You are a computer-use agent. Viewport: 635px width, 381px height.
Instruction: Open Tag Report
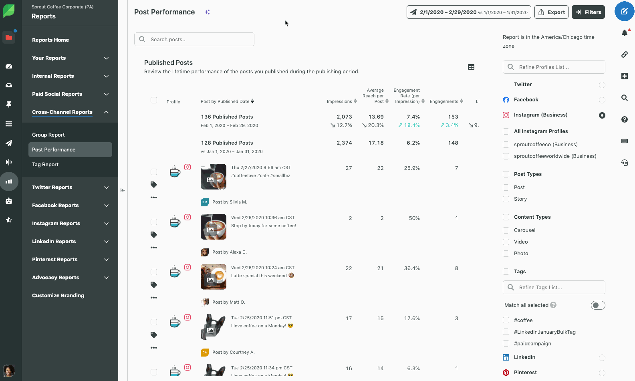(x=45, y=165)
